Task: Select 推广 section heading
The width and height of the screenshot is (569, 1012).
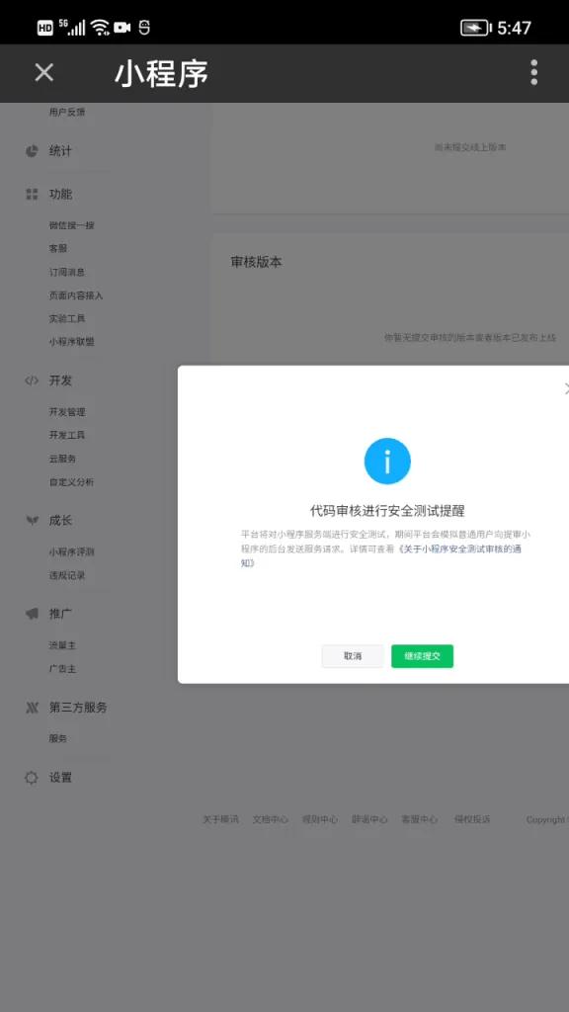Action: pos(60,614)
